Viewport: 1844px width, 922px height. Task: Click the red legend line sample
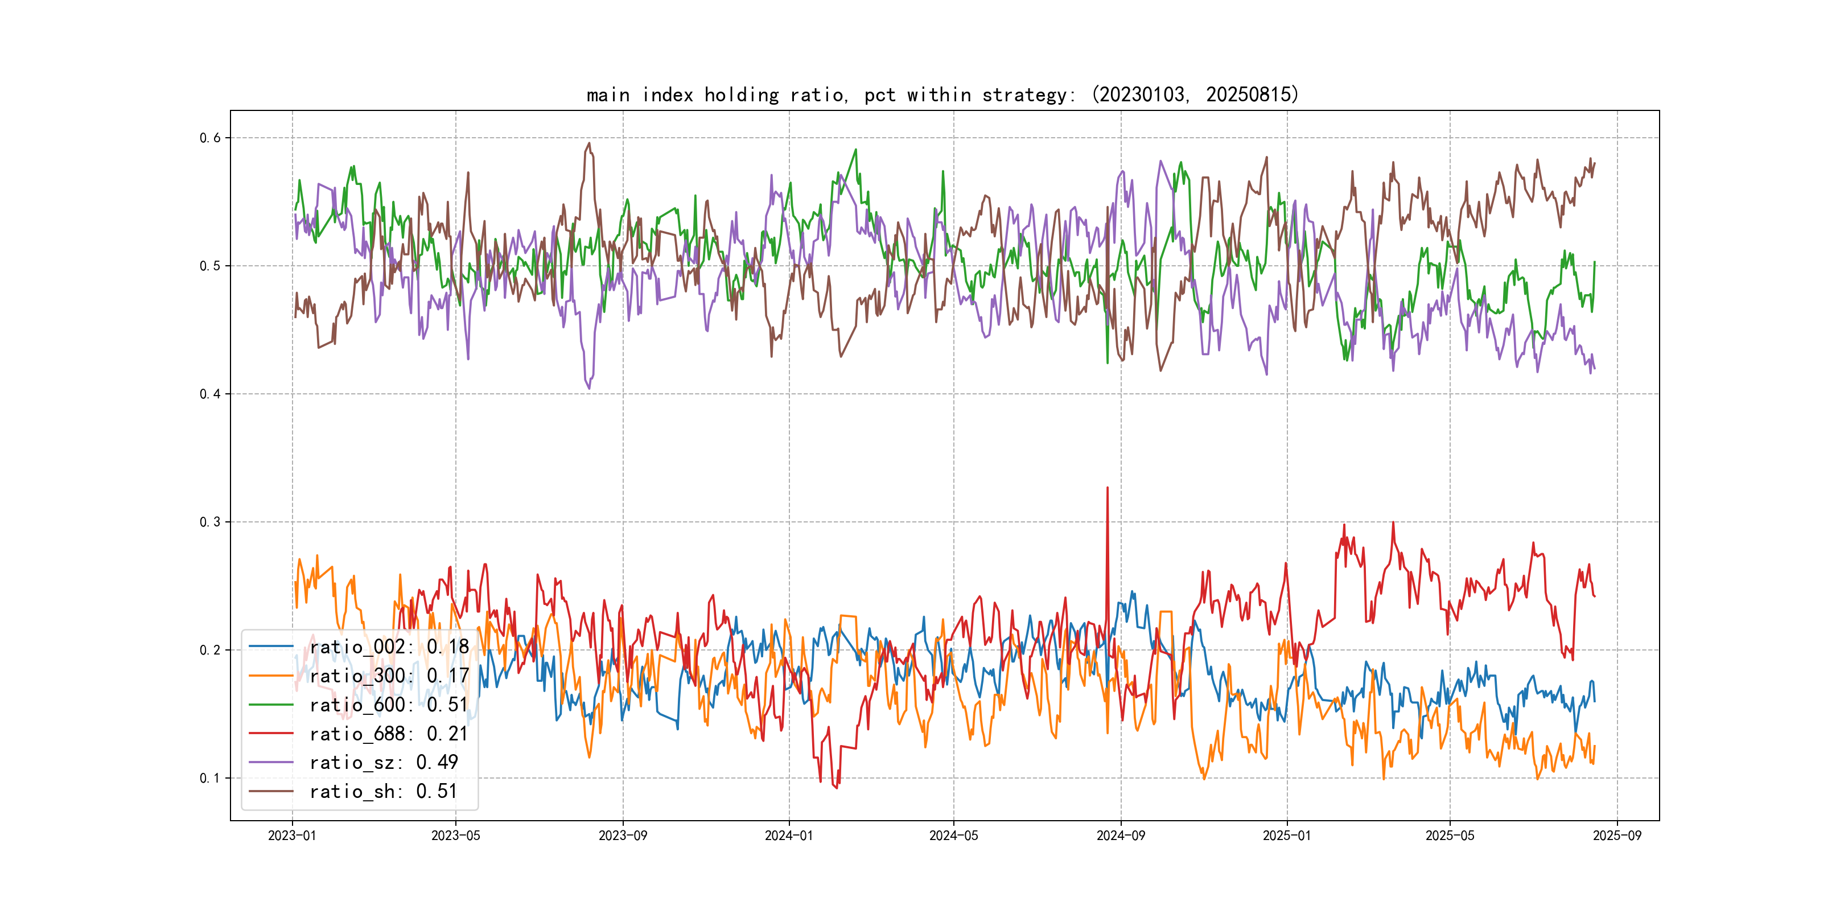pyautogui.click(x=271, y=733)
